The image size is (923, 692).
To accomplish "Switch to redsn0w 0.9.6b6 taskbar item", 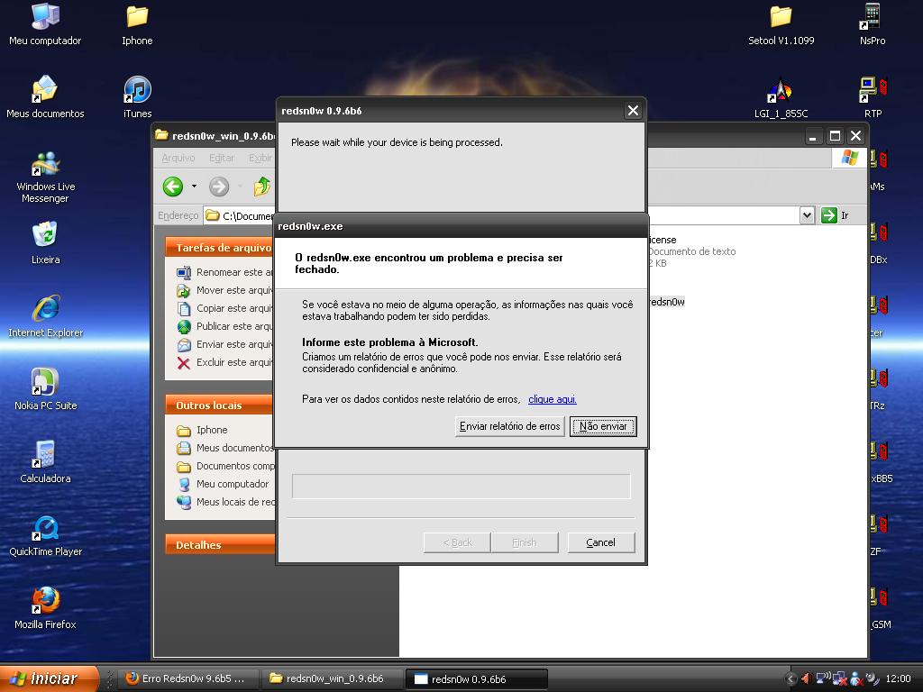I will [477, 678].
